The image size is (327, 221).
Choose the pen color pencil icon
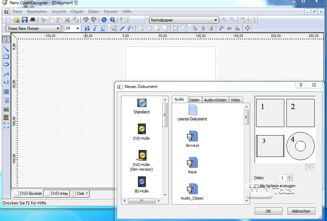[x=122, y=28]
